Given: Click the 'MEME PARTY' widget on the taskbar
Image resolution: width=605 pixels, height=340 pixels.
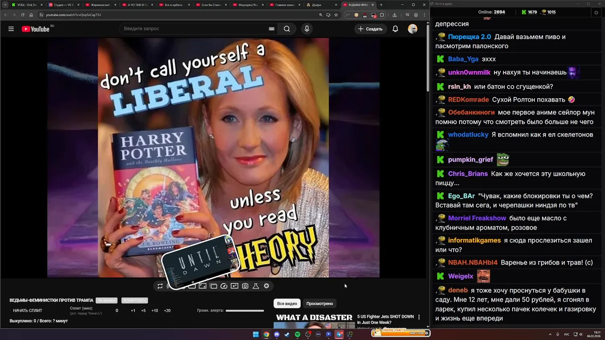Looking at the screenshot, I should pyautogui.click(x=400, y=332).
